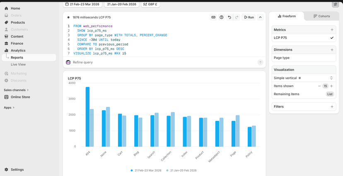Viewport: 343px width, 176px height.
Task: Click line 1 FROM web_performance in editor
Action: pos(93,26)
